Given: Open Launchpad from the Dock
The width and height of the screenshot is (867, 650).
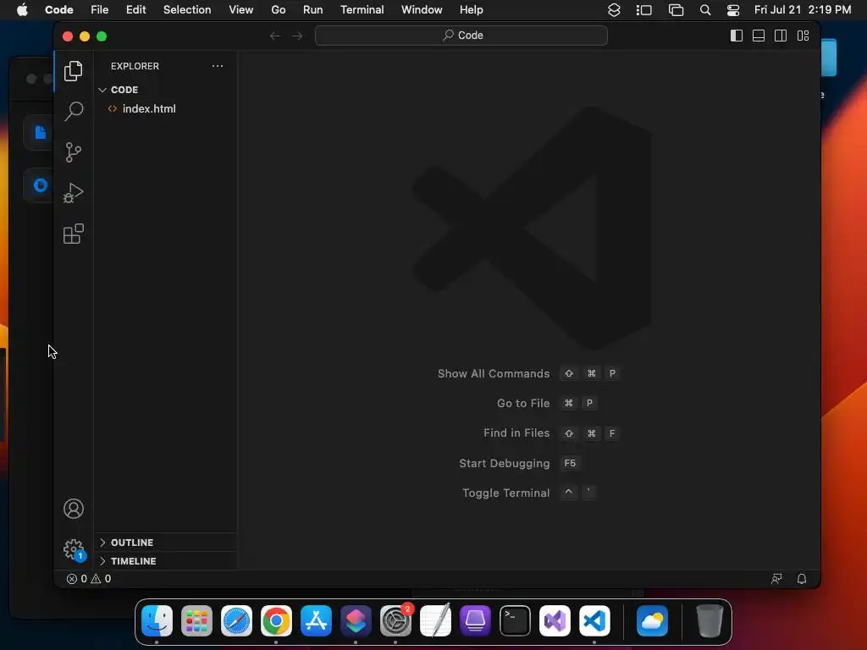Looking at the screenshot, I should point(196,620).
